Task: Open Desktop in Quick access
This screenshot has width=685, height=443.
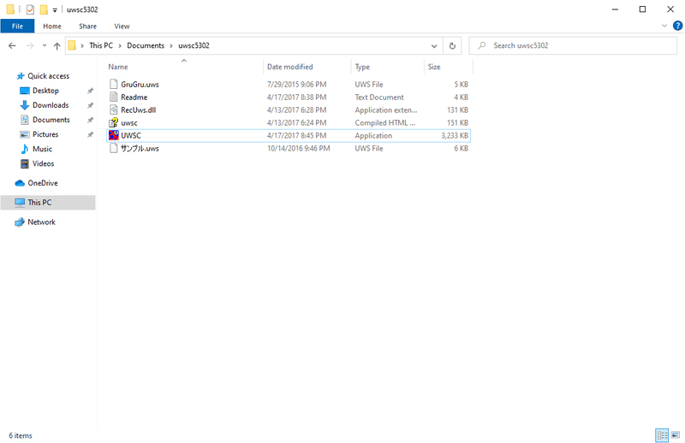Action: pyautogui.click(x=45, y=91)
